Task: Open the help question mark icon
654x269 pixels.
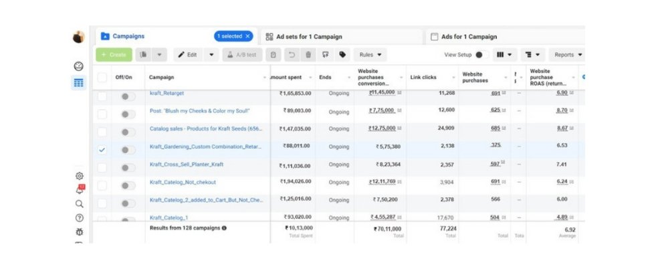Action: point(80,218)
